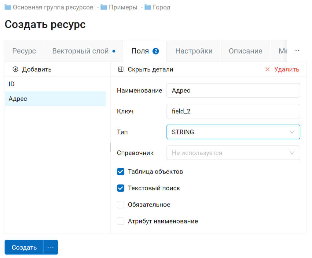Click the blue badge 2 on Поля

(156, 51)
